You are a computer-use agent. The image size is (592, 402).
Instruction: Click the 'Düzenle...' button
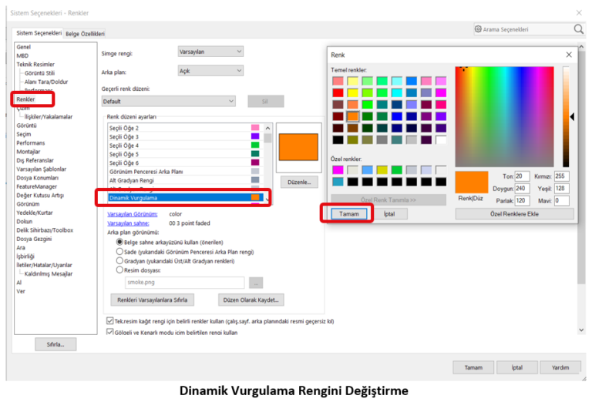[x=297, y=182]
